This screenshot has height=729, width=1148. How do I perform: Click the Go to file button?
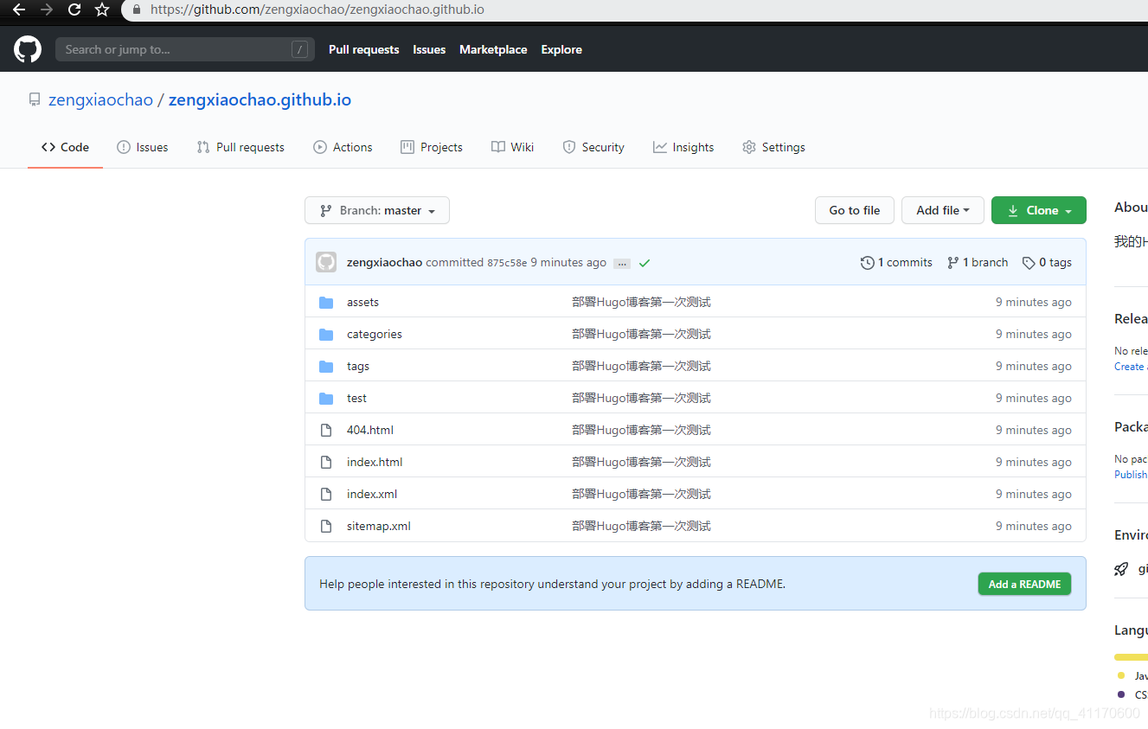pyautogui.click(x=855, y=210)
